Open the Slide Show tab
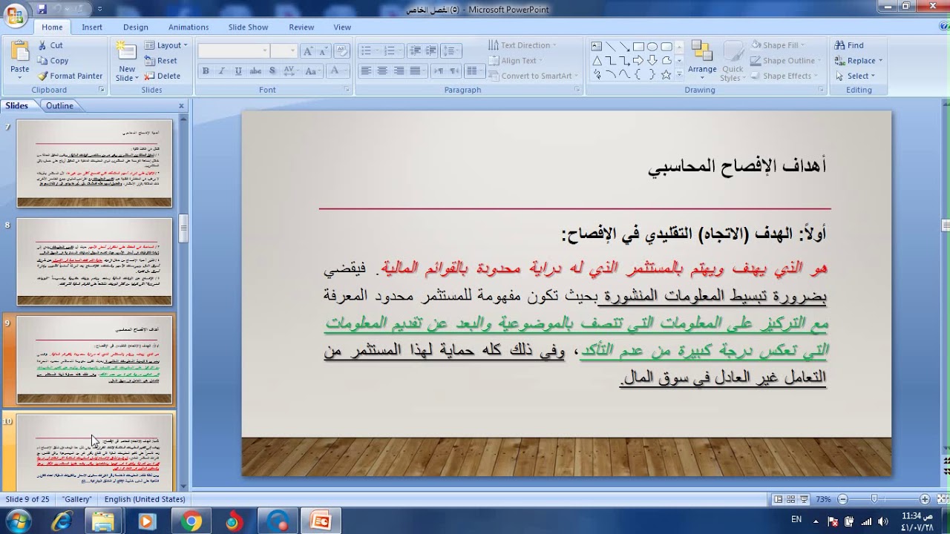The image size is (950, 534). coord(248,27)
